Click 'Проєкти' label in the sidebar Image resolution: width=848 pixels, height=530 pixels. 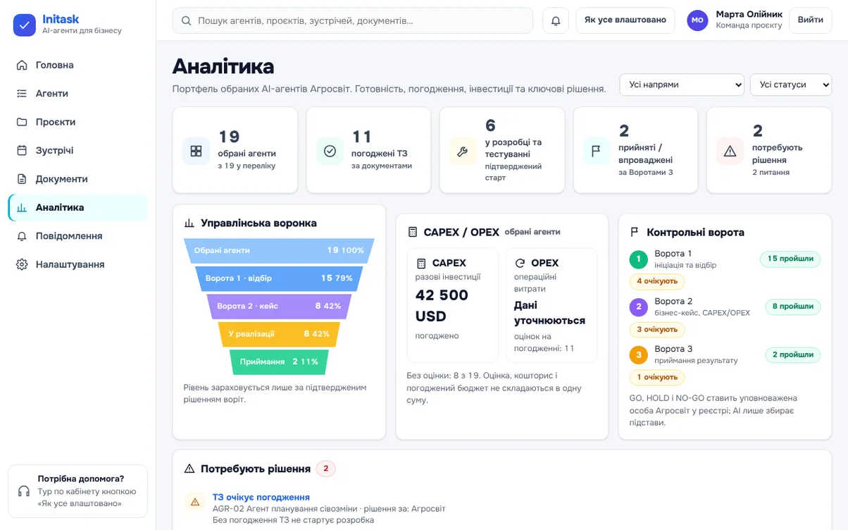56,122
